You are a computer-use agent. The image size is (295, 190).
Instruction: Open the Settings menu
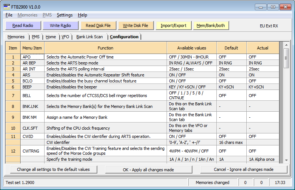[64, 15]
